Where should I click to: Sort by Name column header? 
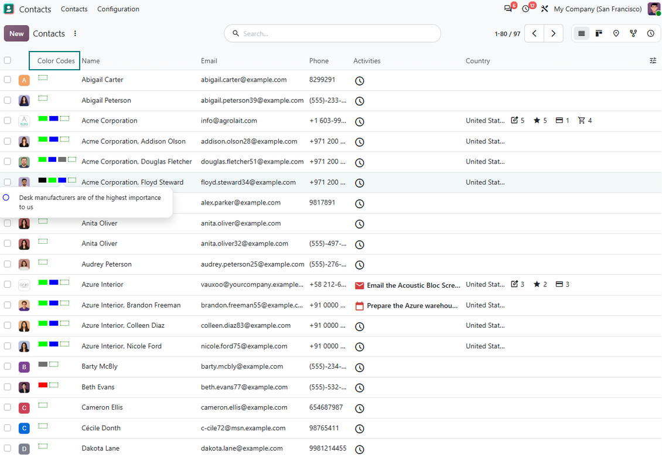[91, 61]
